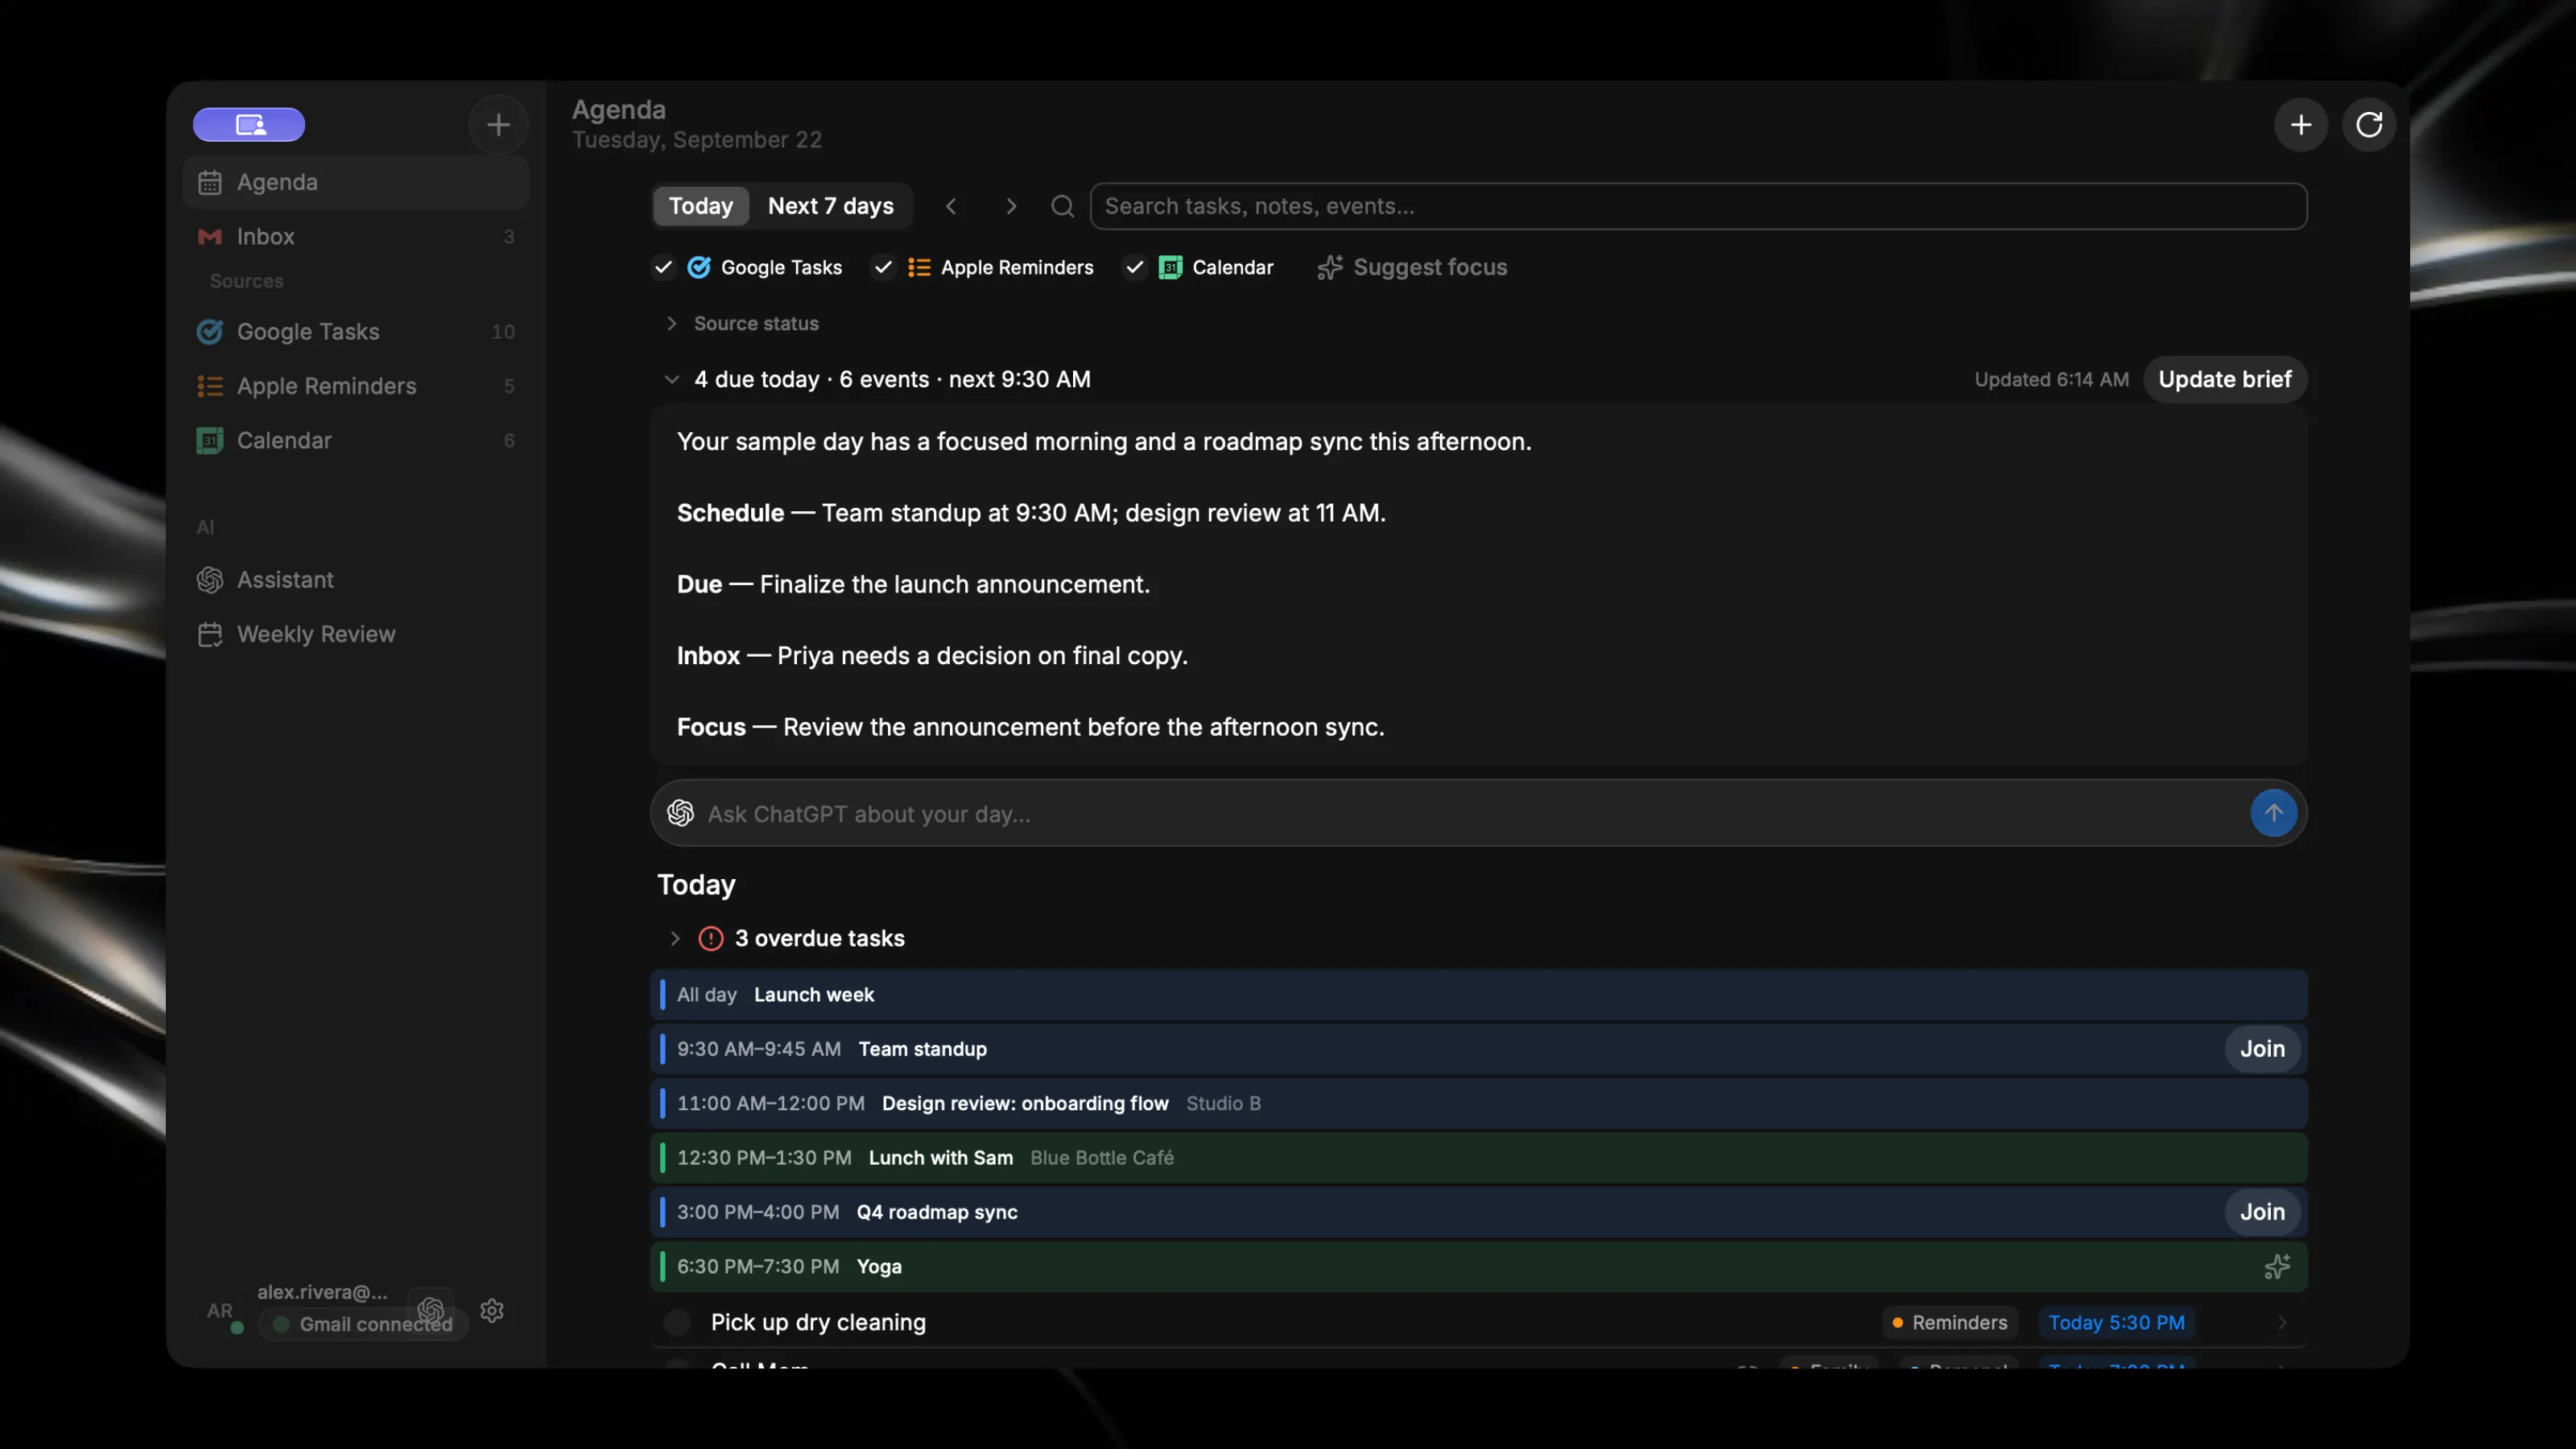Click the Today 5:30 PM due badge
The height and width of the screenshot is (1449, 2576).
[x=2116, y=1322]
